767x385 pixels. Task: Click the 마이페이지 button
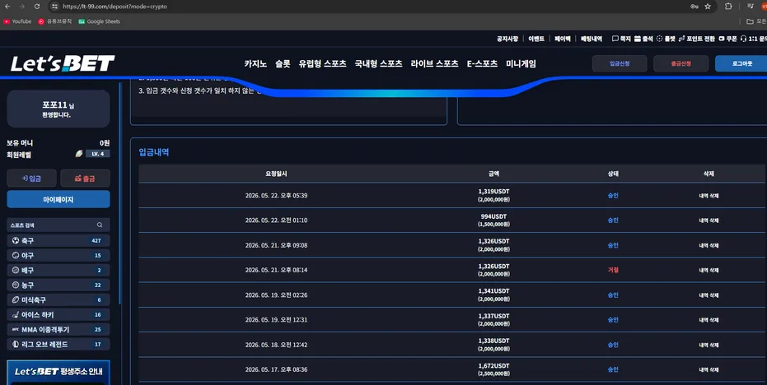click(58, 199)
